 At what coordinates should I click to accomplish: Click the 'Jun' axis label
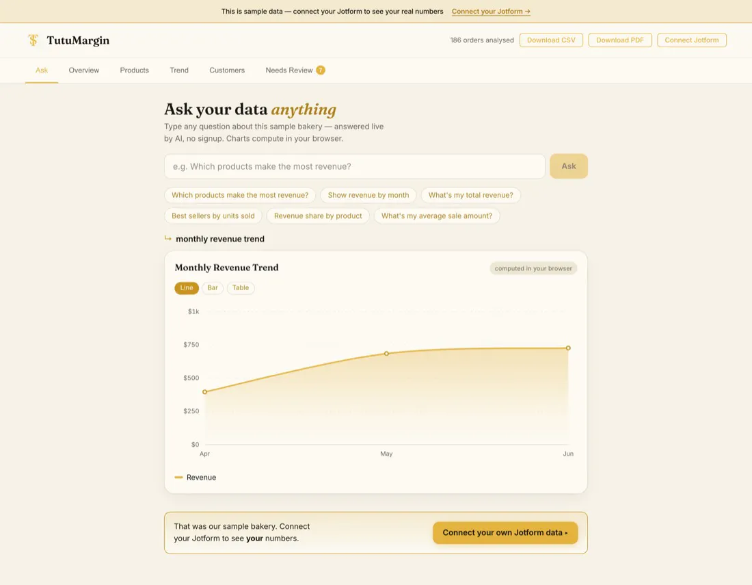568,454
